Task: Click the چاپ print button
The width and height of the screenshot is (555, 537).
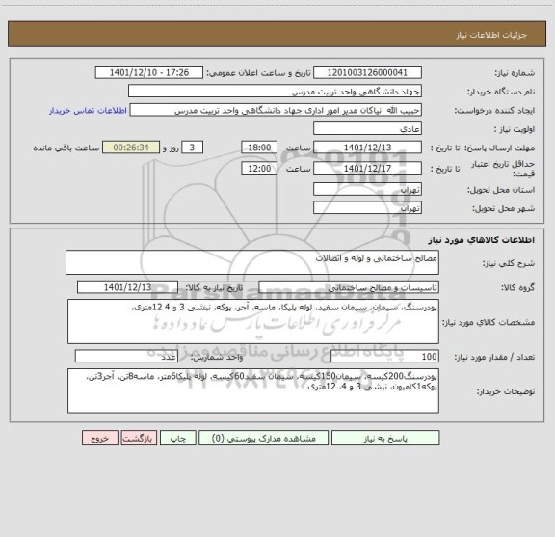Action: (x=178, y=438)
